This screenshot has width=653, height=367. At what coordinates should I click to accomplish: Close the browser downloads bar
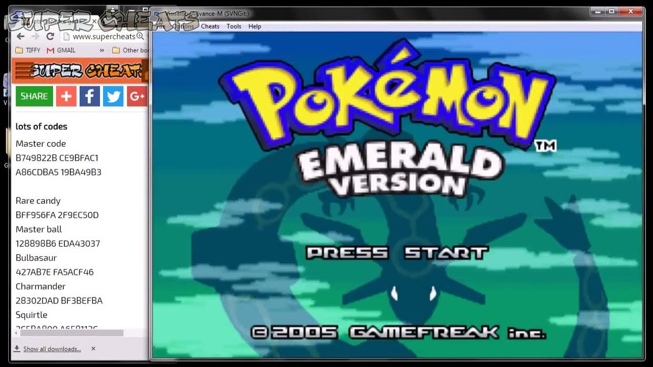(93, 349)
